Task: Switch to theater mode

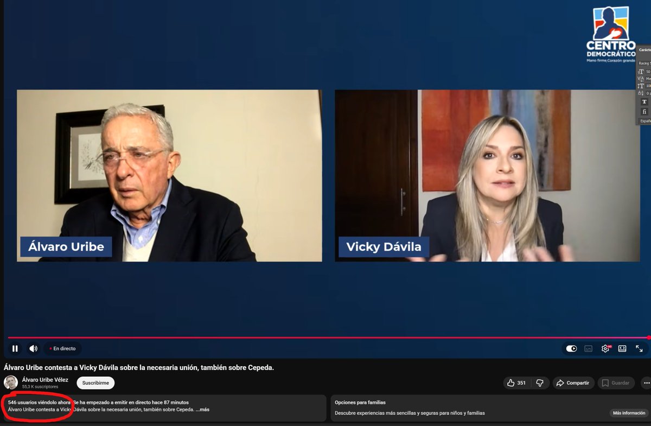Action: point(622,348)
